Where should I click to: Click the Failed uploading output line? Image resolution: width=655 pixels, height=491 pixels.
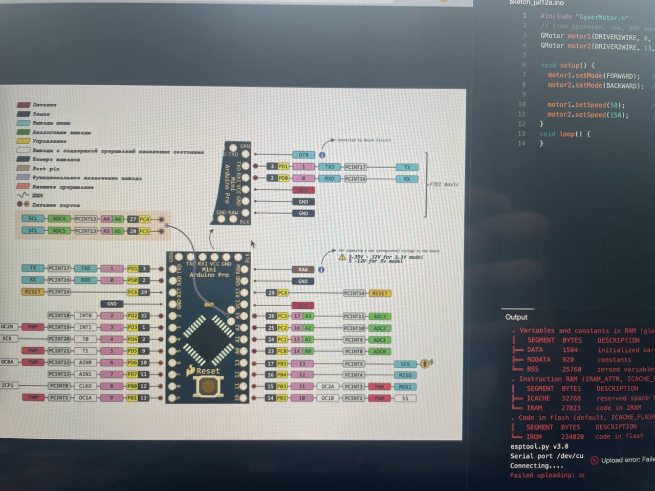click(547, 475)
